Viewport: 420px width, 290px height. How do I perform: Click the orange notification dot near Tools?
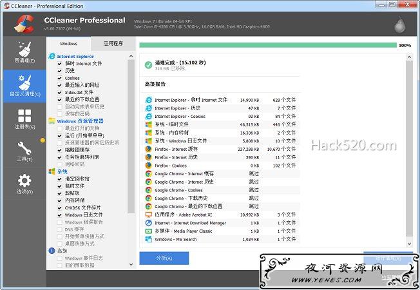click(x=43, y=140)
